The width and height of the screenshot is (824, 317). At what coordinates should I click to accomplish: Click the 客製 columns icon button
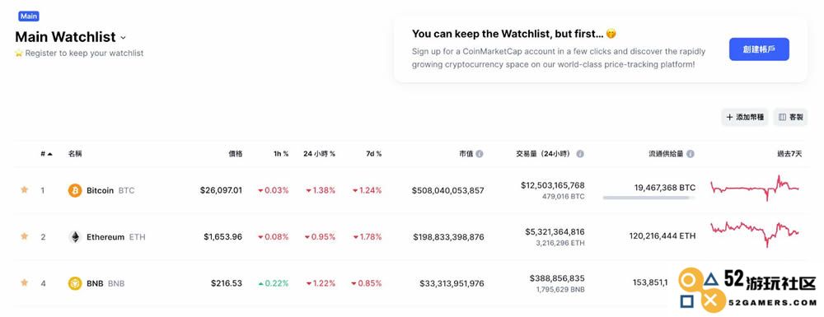(x=790, y=117)
